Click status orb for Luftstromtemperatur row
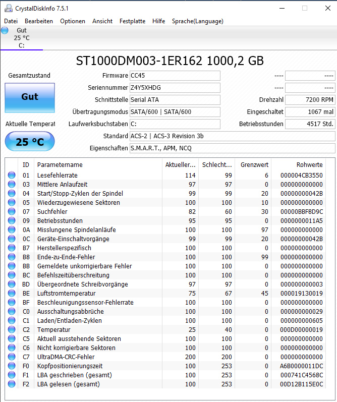The height and width of the screenshot is (402, 337). 12,293
